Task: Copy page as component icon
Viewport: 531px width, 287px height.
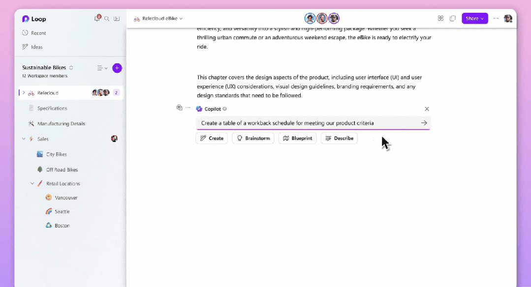Action: (x=453, y=18)
